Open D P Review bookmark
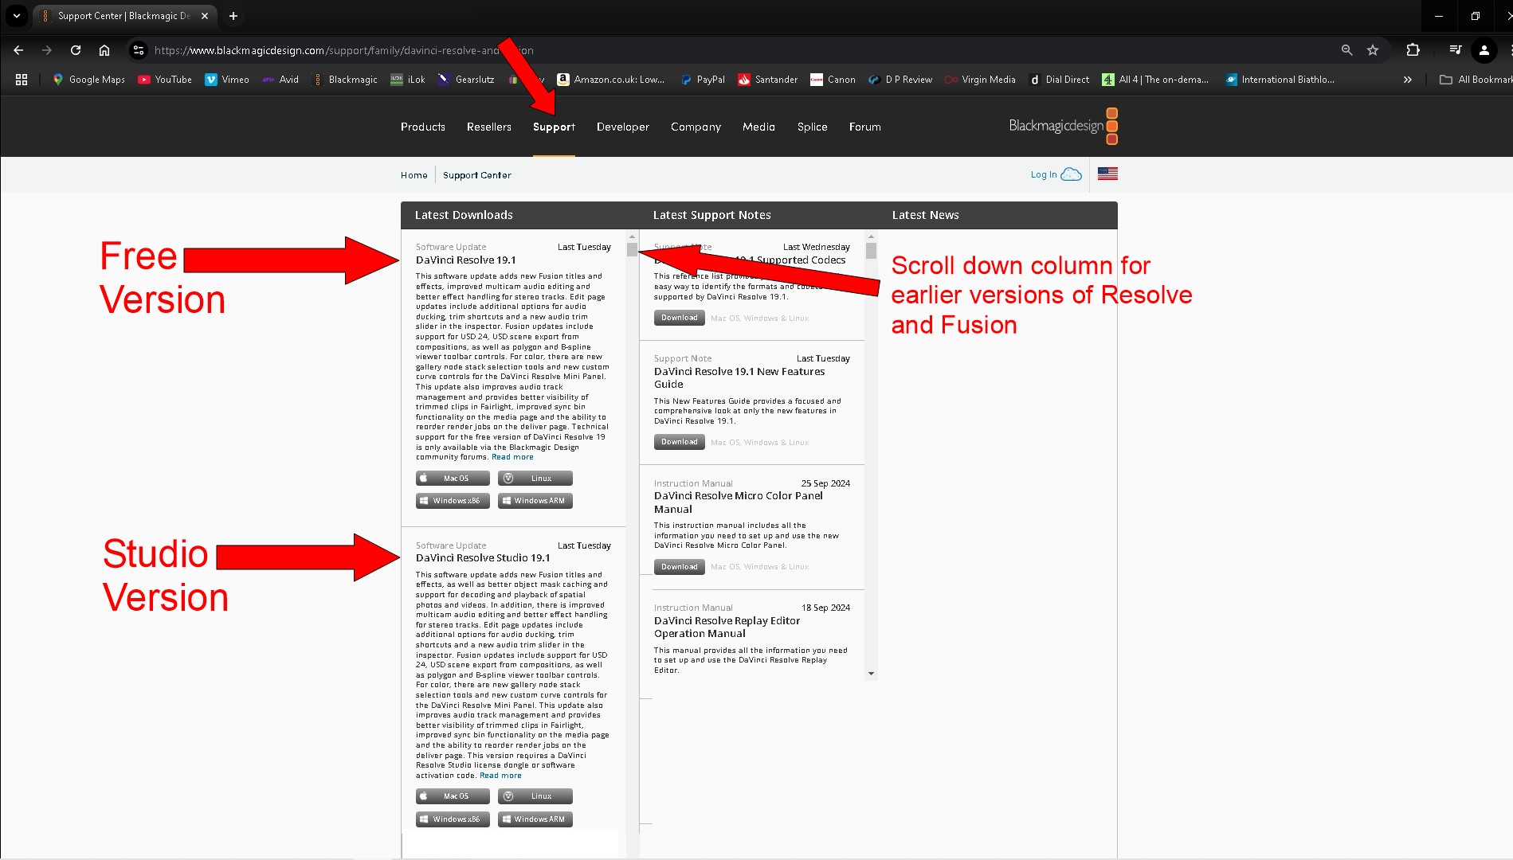The height and width of the screenshot is (860, 1513). (900, 80)
